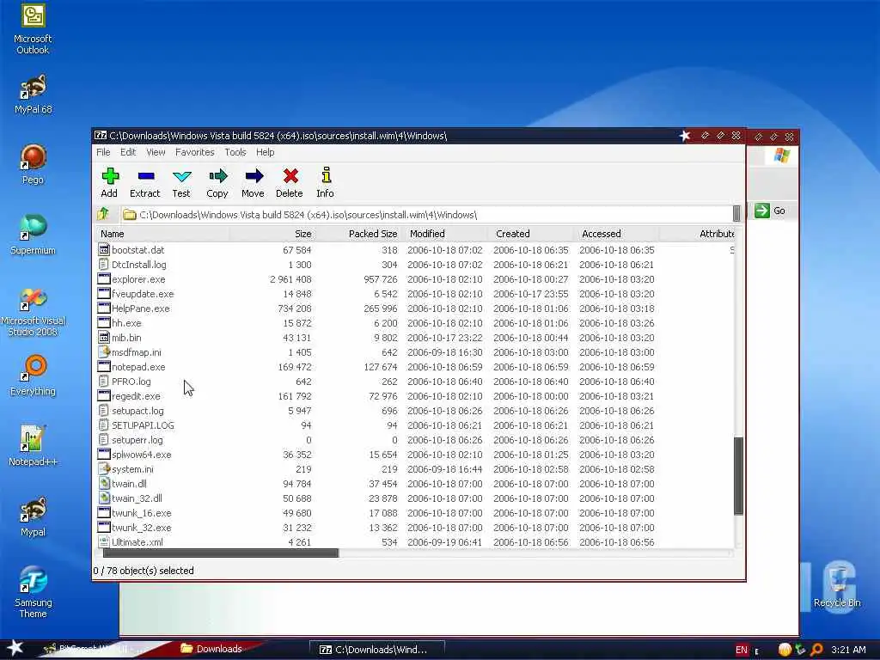This screenshot has height=660, width=880.
Task: Click the Test archive icon
Action: point(182,176)
